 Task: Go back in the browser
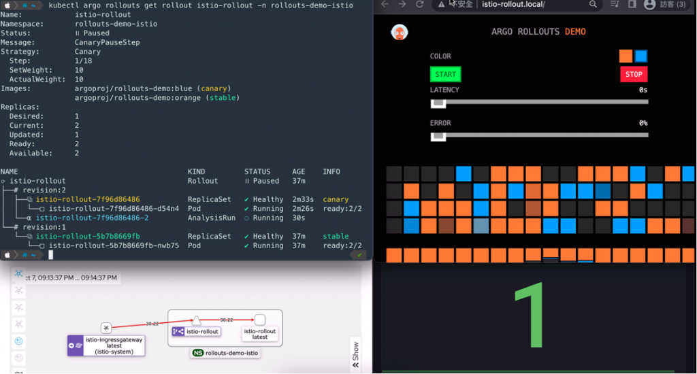[x=385, y=4]
